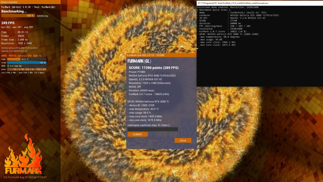Click 'GPU0: NVIDIA GeForce RTX 3080 Ti' in dialog
Image resolution: width=323 pixels, height=182 pixels.
tap(148, 102)
